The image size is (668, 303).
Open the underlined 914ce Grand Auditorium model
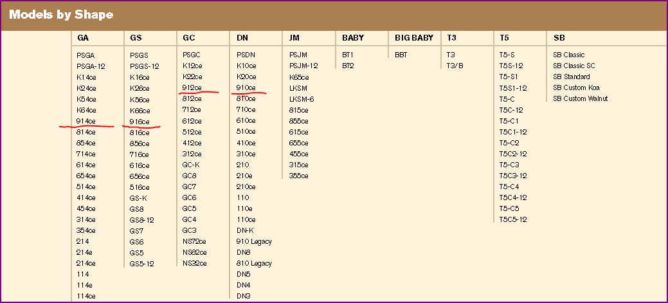86,121
